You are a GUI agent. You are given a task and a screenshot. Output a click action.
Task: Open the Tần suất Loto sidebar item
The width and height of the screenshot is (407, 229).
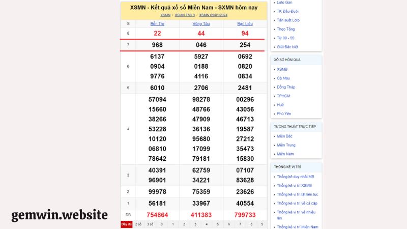pos(288,20)
